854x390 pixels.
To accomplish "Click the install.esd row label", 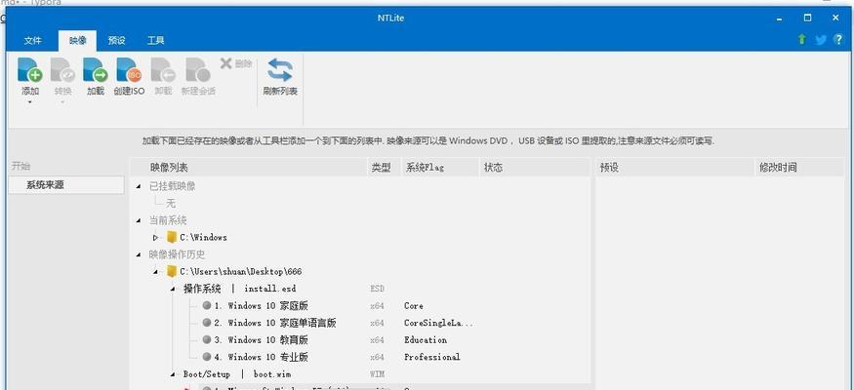I will click(269, 289).
